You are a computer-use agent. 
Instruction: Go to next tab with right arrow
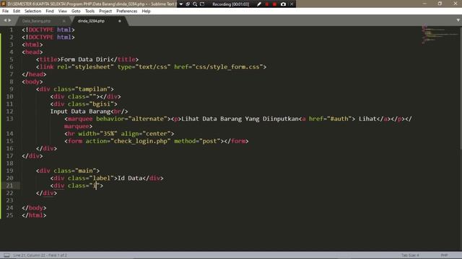tap(9, 20)
